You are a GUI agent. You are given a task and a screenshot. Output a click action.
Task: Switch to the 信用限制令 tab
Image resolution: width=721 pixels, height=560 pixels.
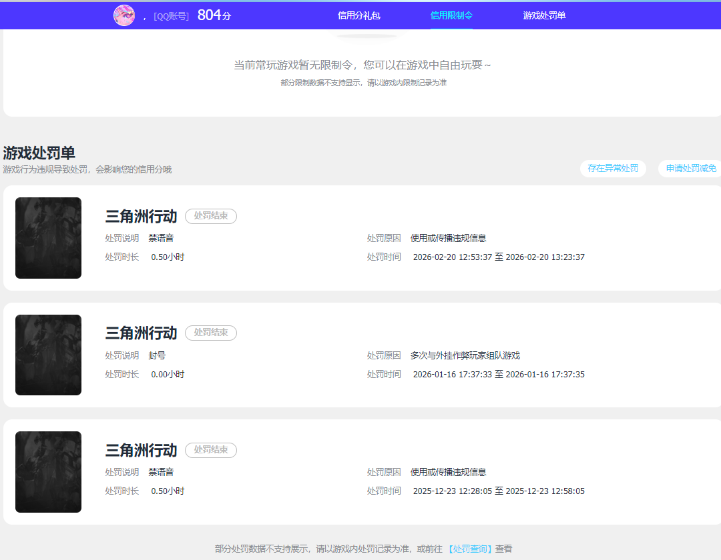[451, 15]
